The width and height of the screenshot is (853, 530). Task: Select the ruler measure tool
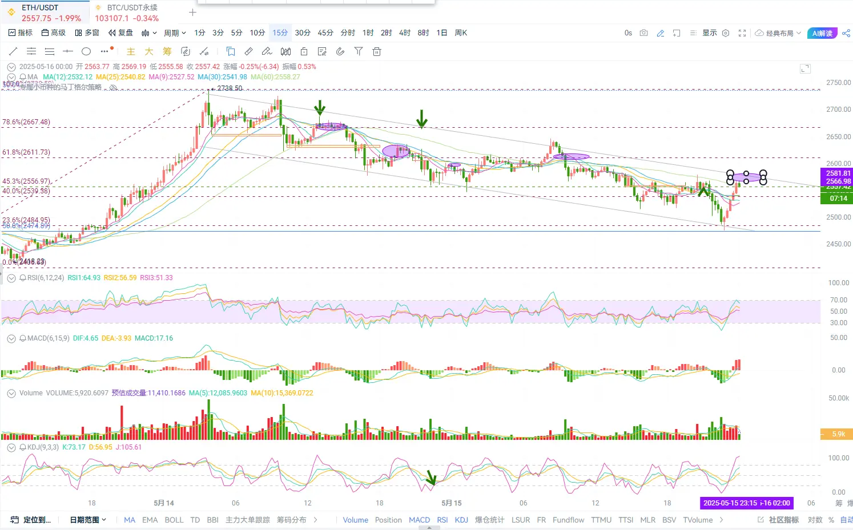(248, 51)
